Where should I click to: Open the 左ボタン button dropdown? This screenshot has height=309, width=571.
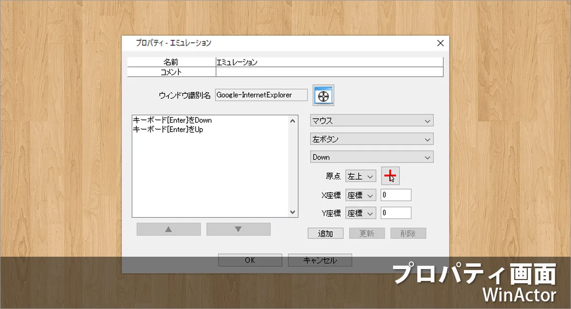(x=372, y=139)
